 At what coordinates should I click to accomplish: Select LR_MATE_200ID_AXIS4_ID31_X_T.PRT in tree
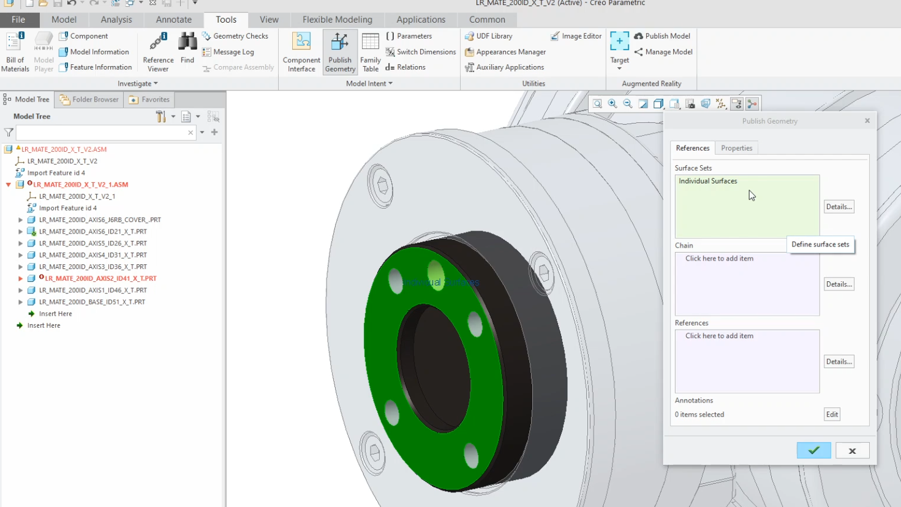93,255
